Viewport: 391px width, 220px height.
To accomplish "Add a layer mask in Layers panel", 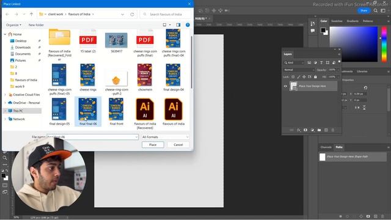I will [x=305, y=130].
